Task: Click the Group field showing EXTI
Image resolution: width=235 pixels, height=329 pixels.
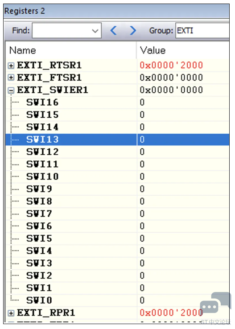Action: (x=202, y=31)
